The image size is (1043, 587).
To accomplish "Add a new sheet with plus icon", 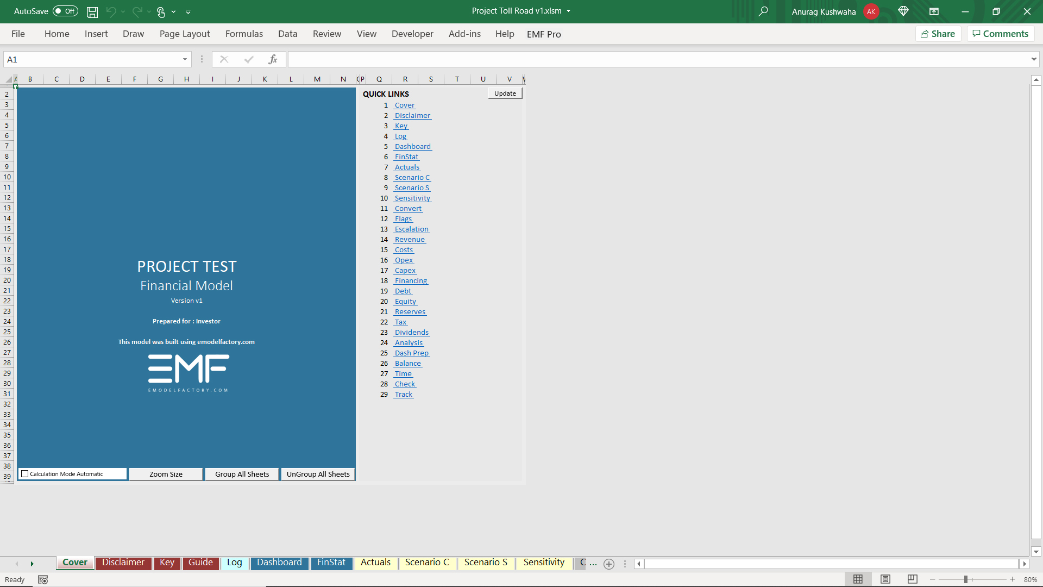I will [609, 564].
